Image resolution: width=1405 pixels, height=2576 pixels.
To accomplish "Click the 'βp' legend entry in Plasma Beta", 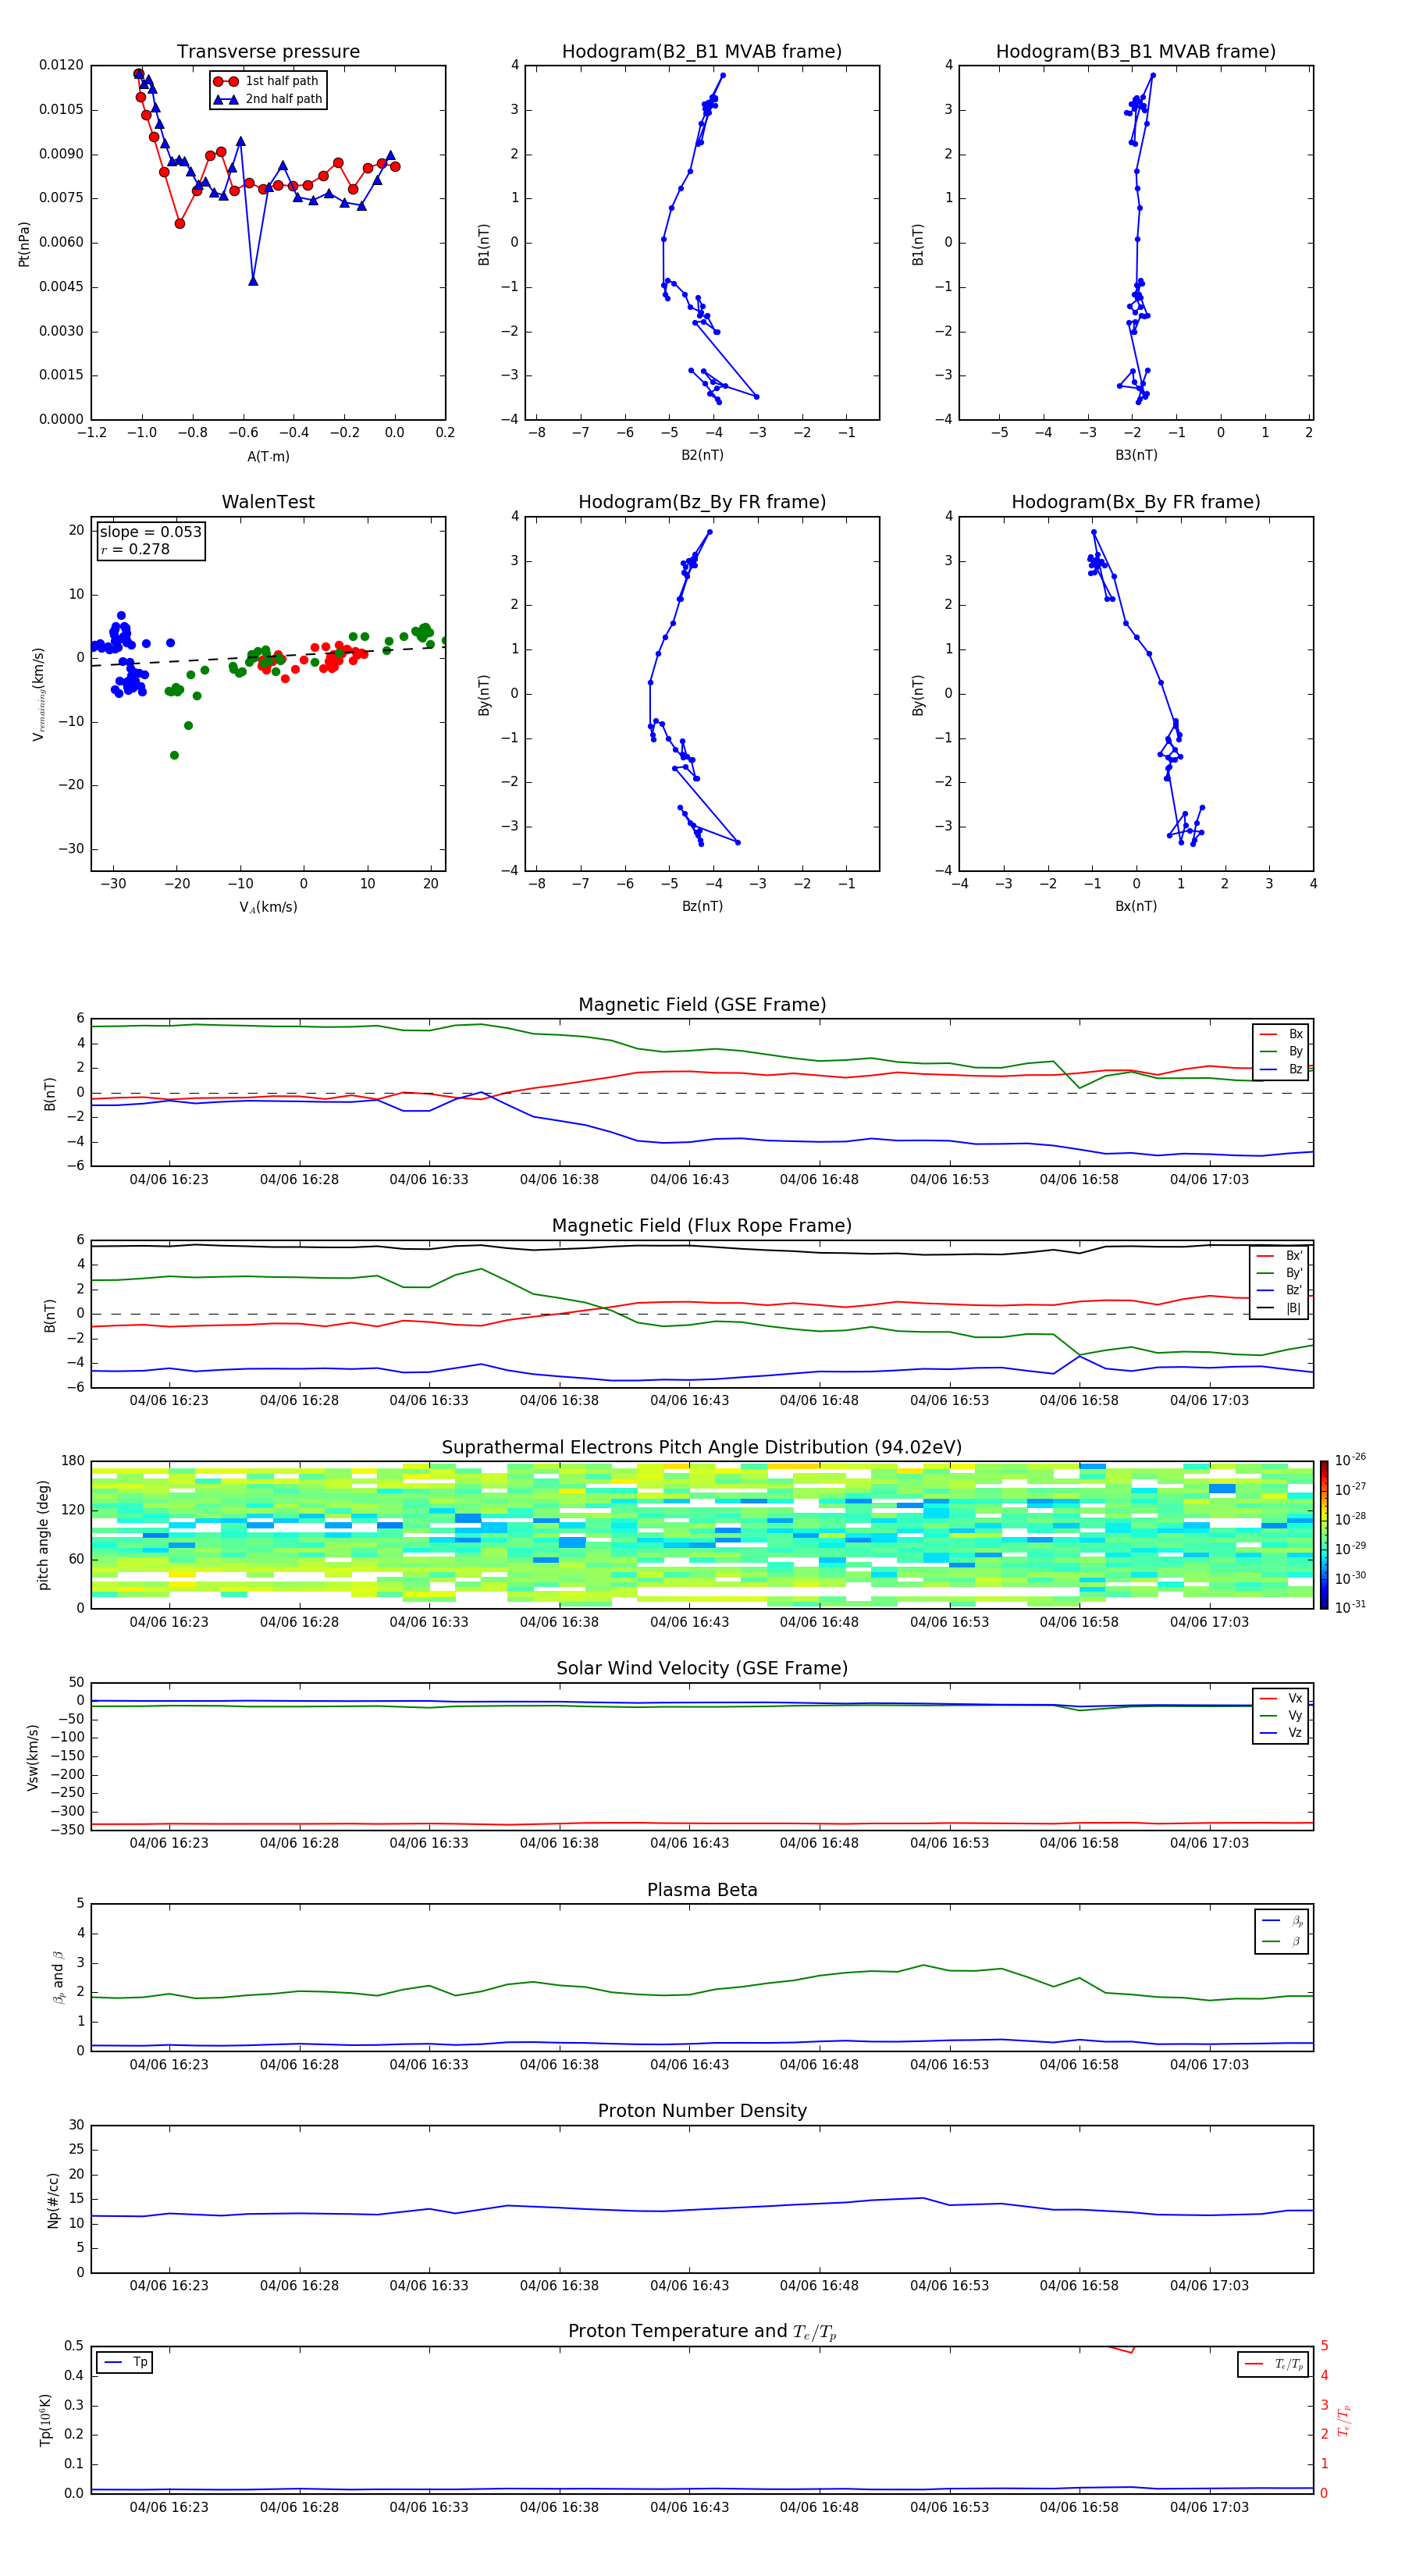I will point(1282,1921).
